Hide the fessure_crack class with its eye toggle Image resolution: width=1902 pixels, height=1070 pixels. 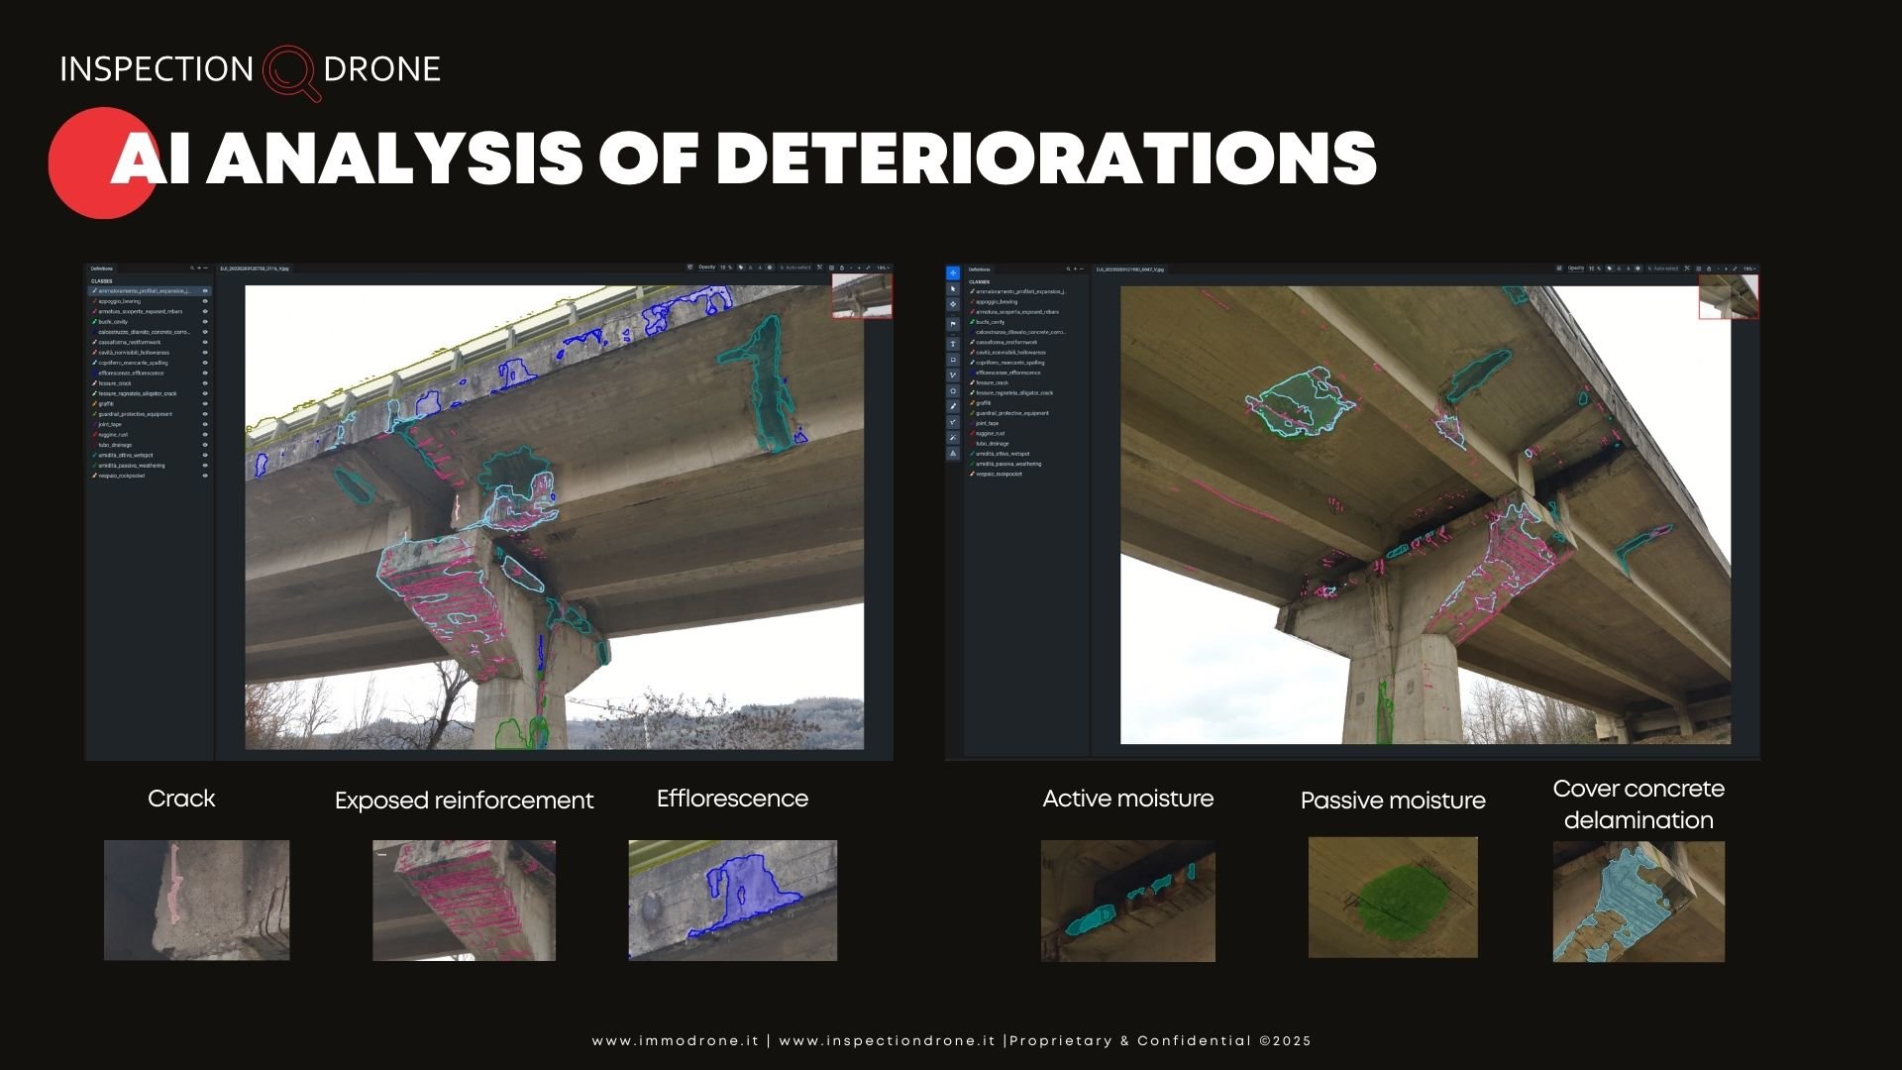(x=205, y=383)
